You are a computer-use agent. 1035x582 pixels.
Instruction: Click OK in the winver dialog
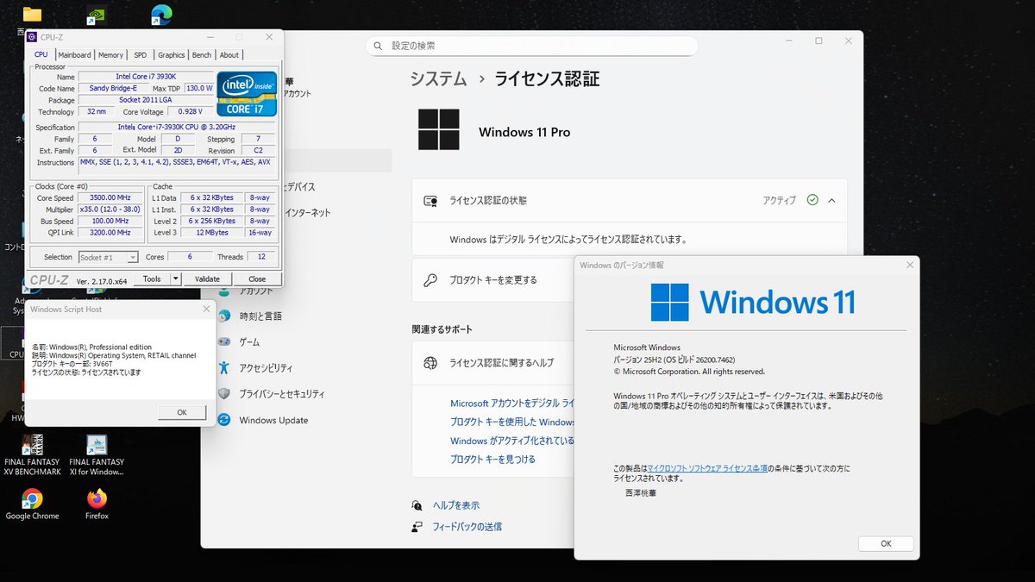click(886, 544)
